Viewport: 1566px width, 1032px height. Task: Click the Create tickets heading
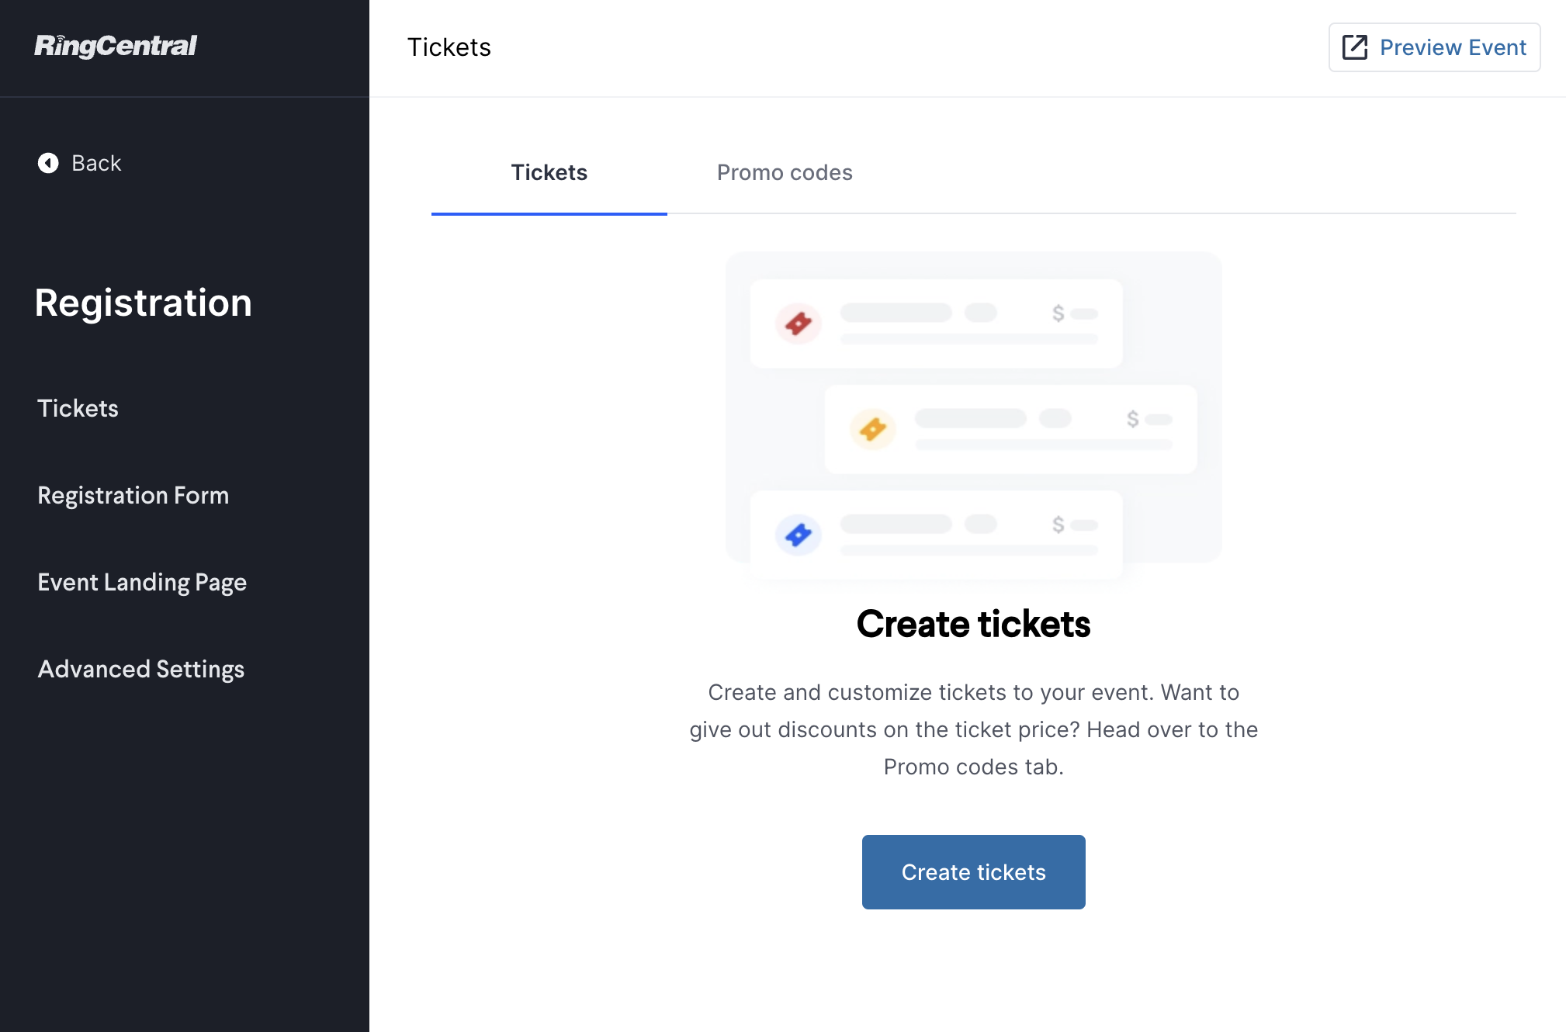973,624
